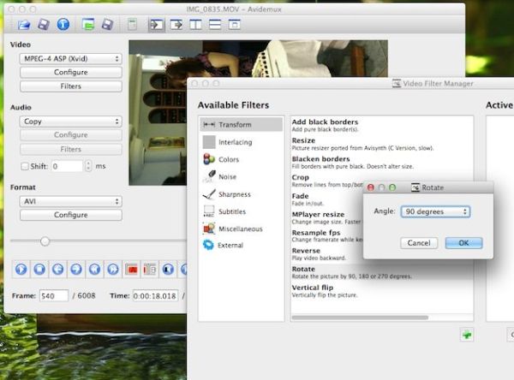This screenshot has height=380, width=514.
Task: Click the Open Video folder icon
Action: click(24, 24)
